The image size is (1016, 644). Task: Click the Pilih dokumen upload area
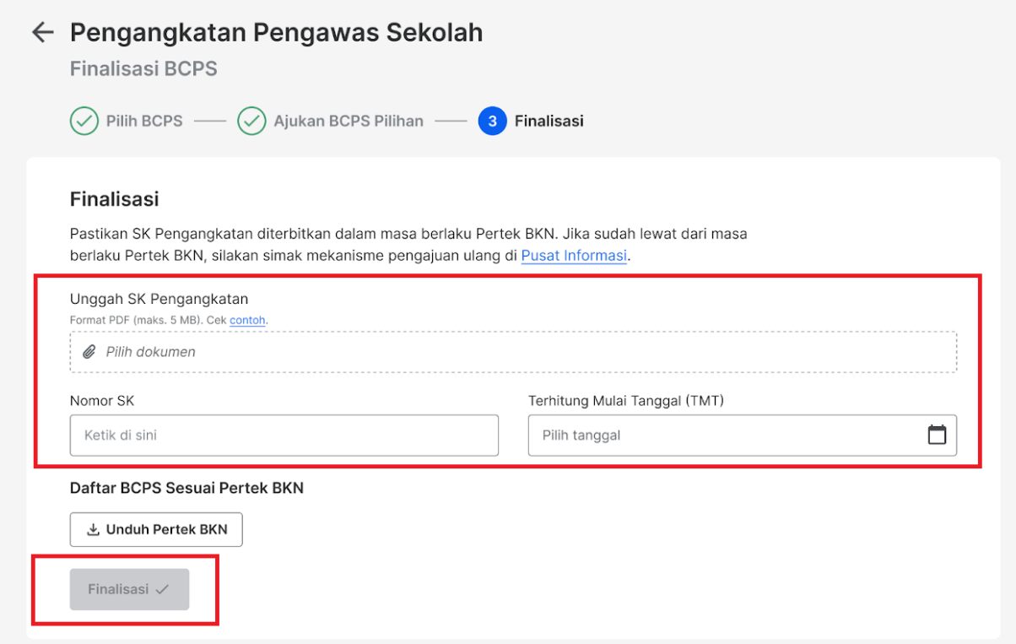513,352
